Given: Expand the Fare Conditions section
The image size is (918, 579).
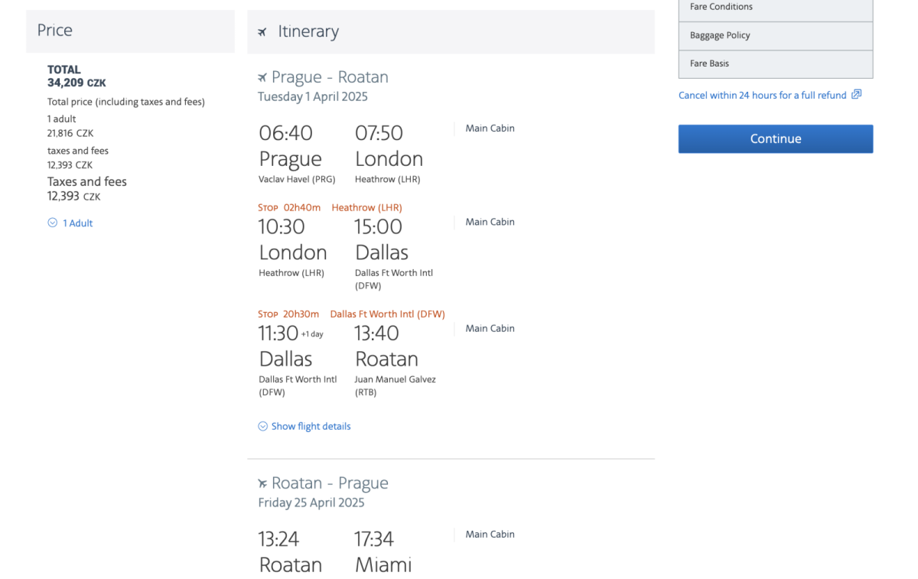Looking at the screenshot, I should [775, 8].
